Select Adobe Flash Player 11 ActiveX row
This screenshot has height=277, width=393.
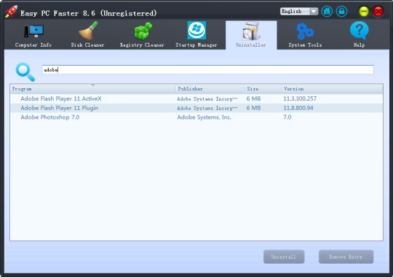tap(196, 98)
